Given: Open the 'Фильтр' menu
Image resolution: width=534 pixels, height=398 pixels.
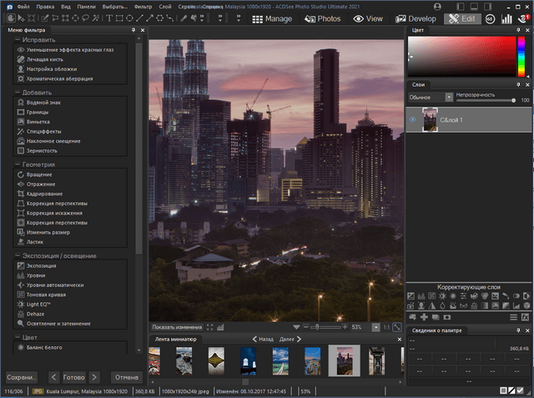Looking at the screenshot, I should click(144, 6).
